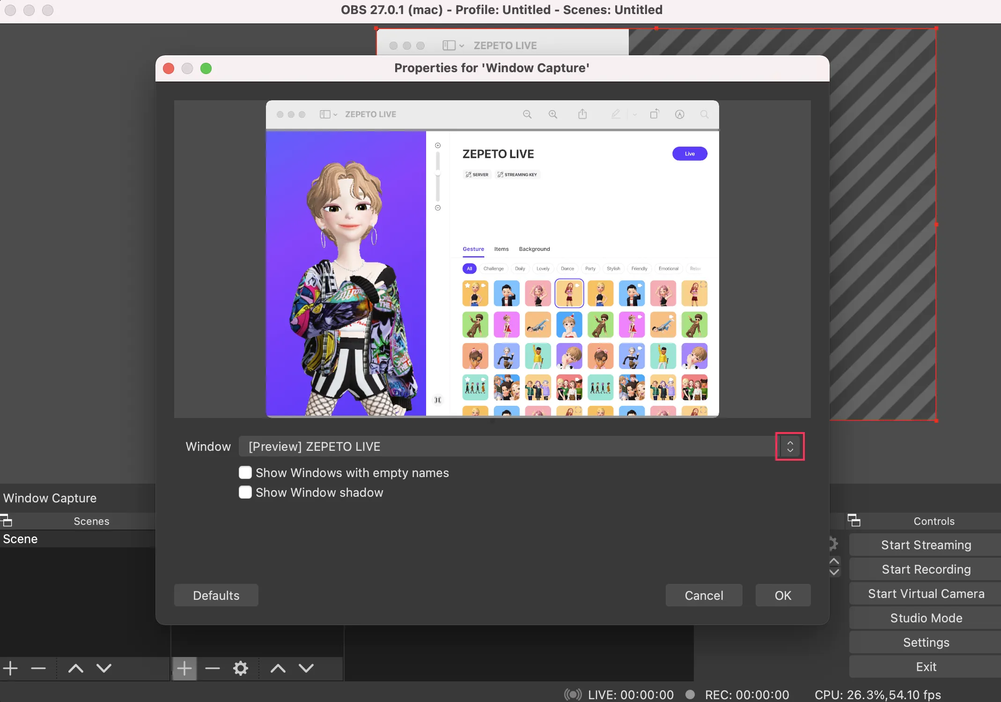The image size is (1001, 702).
Task: Click zoom out magnifier in ZEPETO preview toolbar
Action: click(x=527, y=114)
